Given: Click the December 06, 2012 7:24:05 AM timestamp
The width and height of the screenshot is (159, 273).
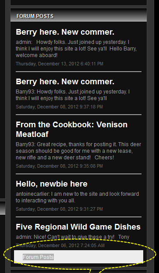Looking at the screenshot, I should [60, 245].
